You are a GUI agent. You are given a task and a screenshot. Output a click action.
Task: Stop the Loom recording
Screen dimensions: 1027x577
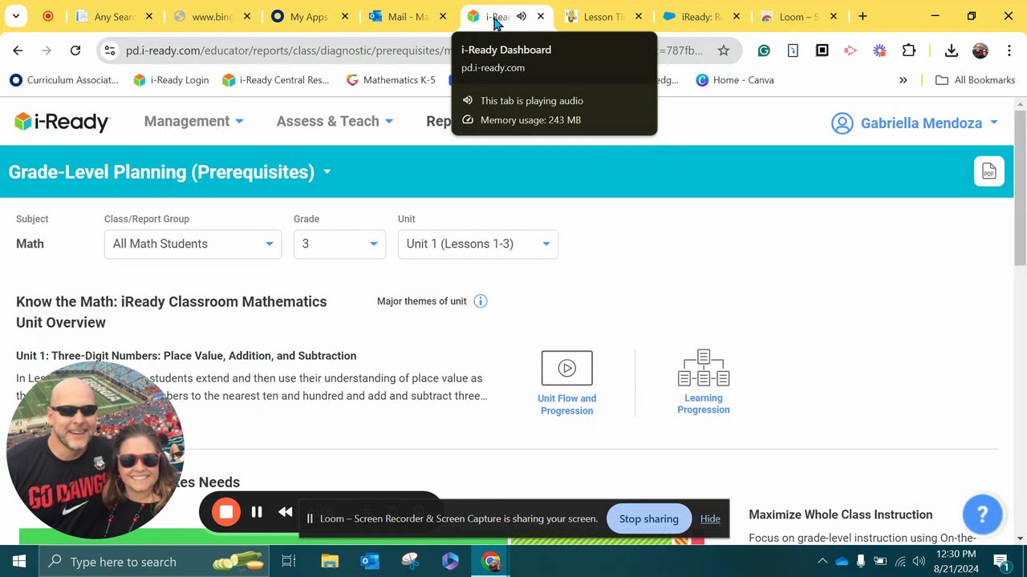pos(226,512)
